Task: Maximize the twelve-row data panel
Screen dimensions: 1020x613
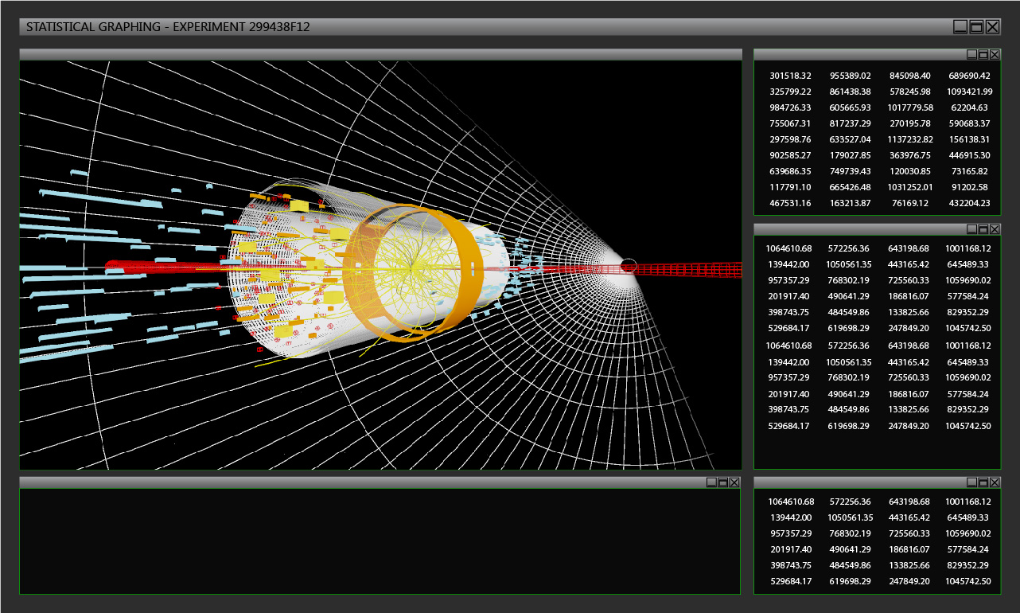Action: pos(983,229)
